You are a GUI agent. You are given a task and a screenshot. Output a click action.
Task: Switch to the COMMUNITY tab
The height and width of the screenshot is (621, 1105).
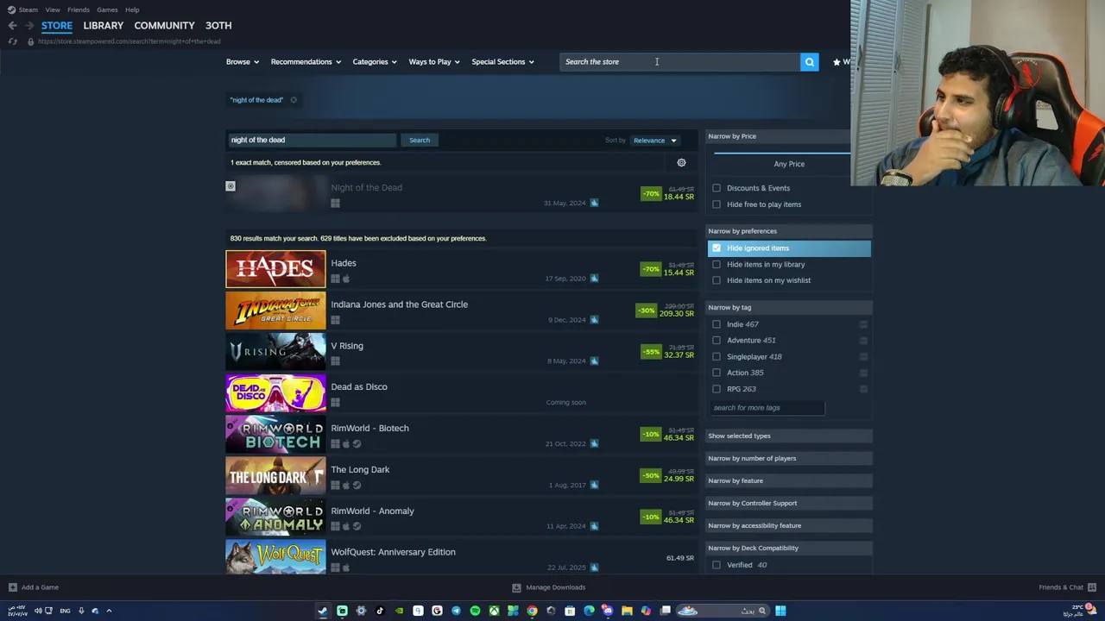tap(164, 26)
